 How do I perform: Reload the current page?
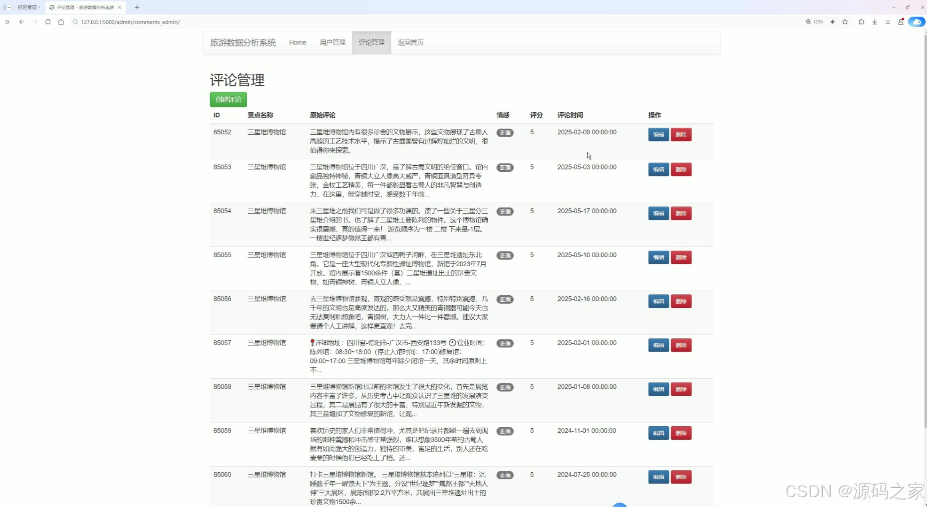(x=48, y=22)
